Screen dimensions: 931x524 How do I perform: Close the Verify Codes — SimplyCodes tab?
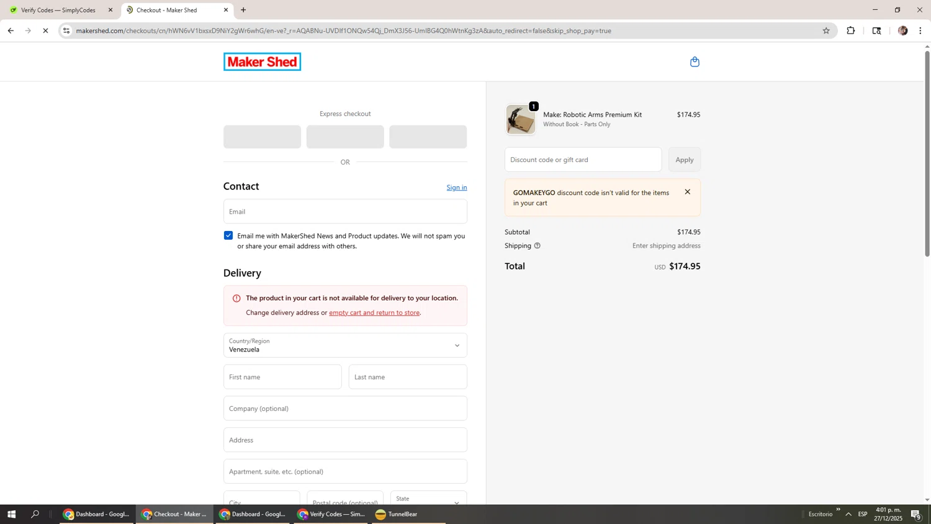coord(110,10)
